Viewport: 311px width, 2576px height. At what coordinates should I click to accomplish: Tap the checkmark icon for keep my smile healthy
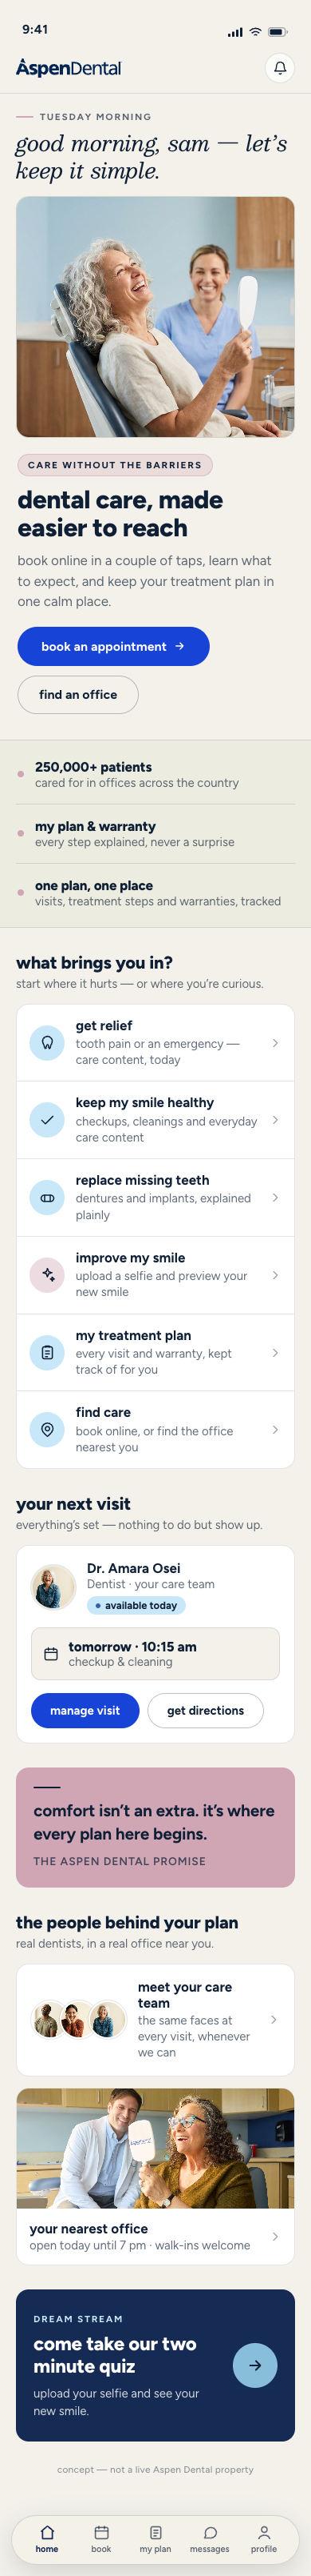47,1120
